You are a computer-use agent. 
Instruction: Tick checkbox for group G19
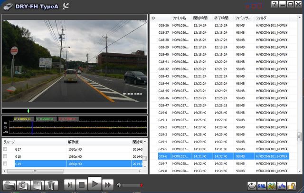pyautogui.click(x=5, y=164)
